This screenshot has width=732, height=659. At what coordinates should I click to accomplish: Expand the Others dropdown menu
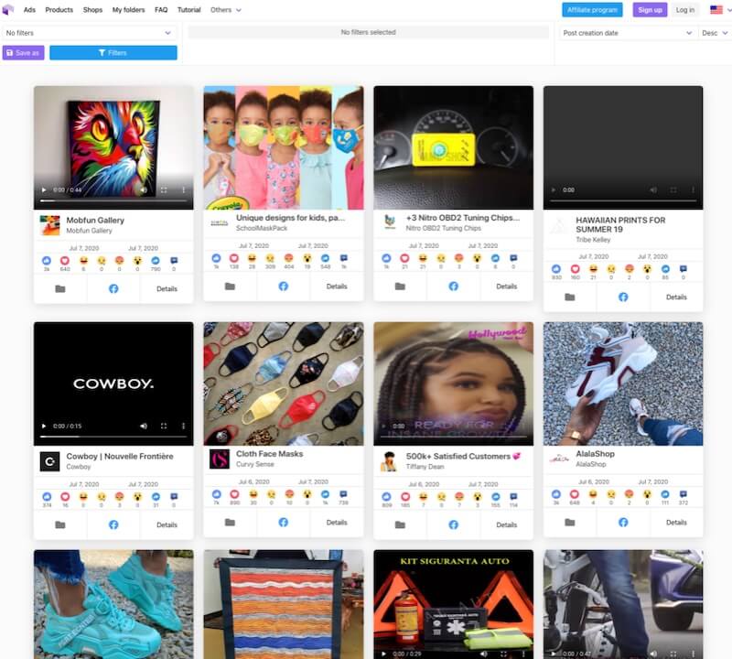[225, 10]
